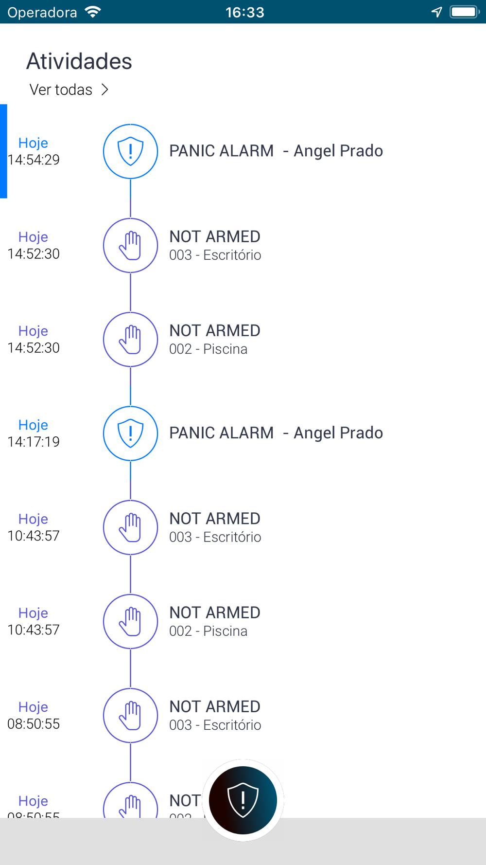
Task: Tap the Atividades heading
Action: click(x=79, y=61)
